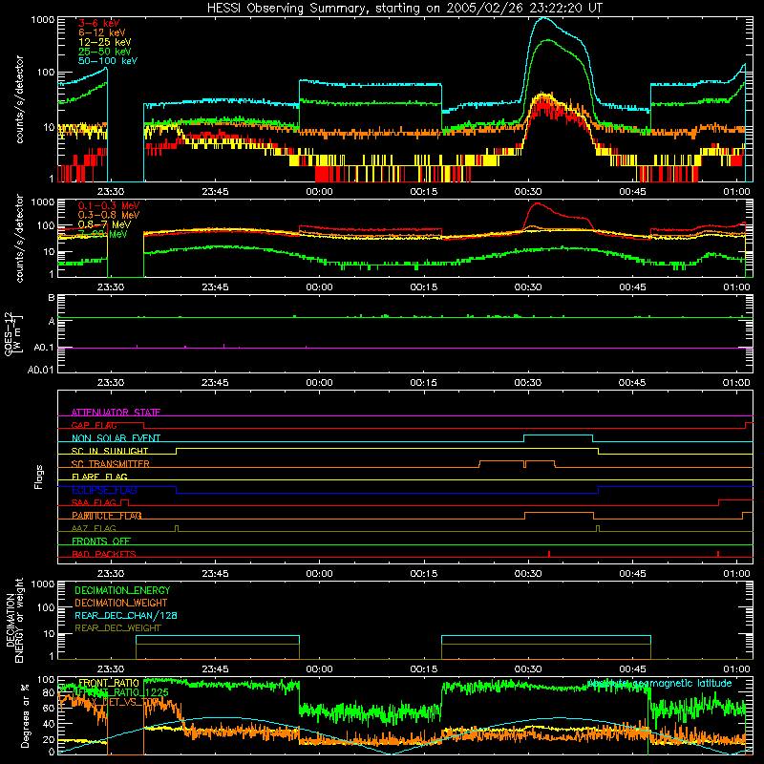
Task: Click the vertical Flags axis label
Action: [x=39, y=477]
